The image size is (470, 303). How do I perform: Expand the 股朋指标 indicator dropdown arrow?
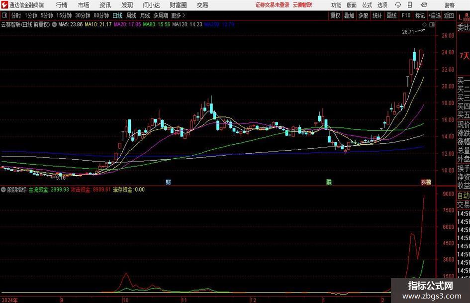3,190
